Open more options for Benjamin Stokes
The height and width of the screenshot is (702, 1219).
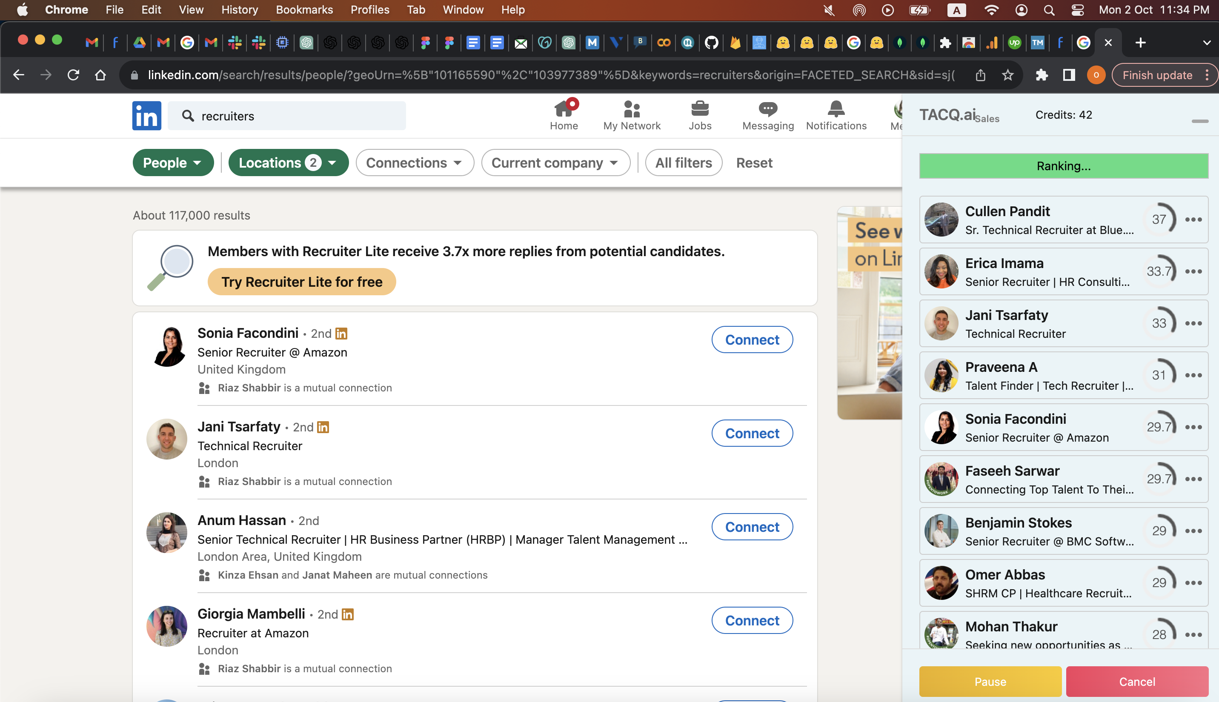[x=1193, y=531]
